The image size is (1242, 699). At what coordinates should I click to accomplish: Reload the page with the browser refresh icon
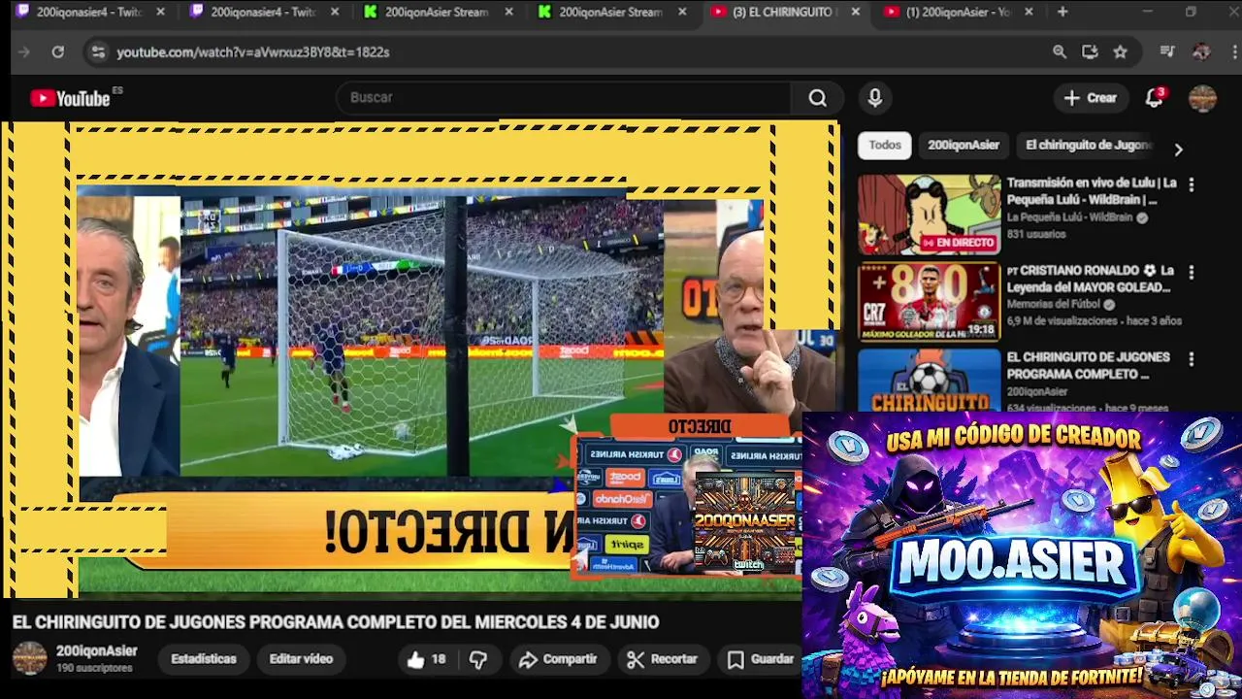(x=58, y=52)
